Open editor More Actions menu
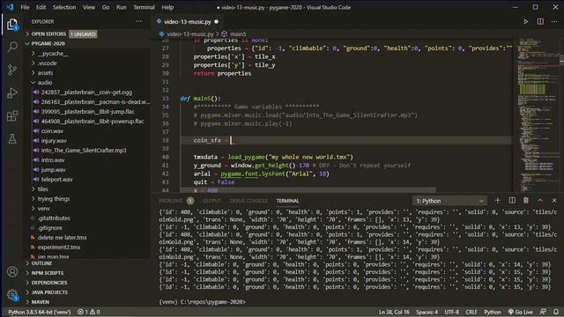 [x=554, y=21]
